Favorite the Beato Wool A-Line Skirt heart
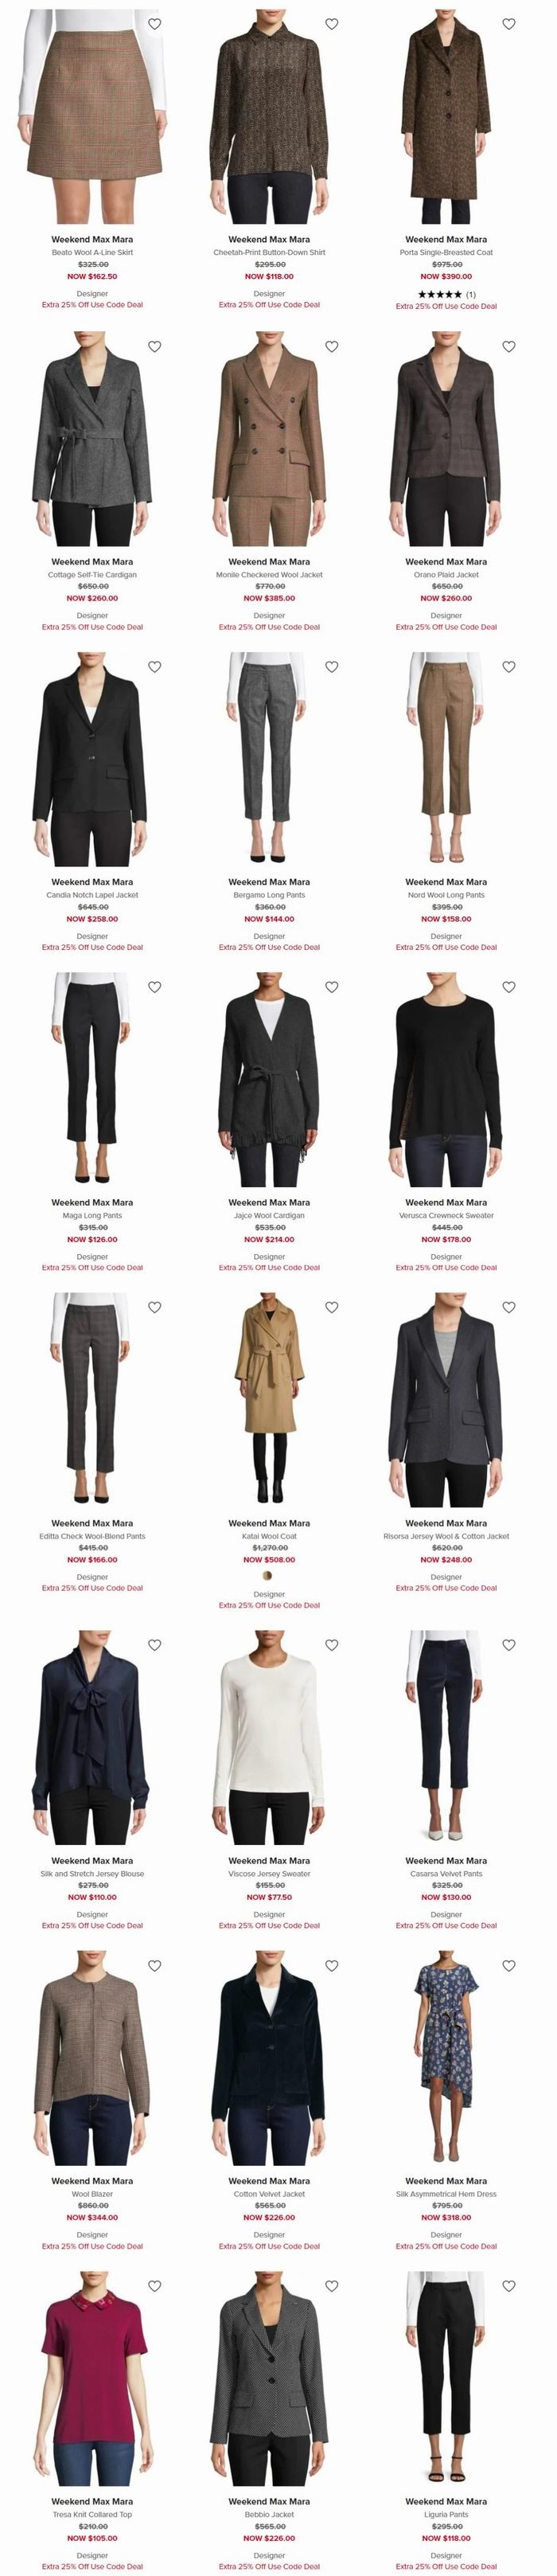This screenshot has width=557, height=2576. [155, 24]
